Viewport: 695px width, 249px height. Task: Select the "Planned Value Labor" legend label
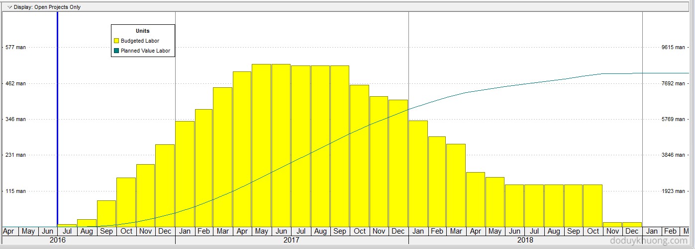point(145,51)
